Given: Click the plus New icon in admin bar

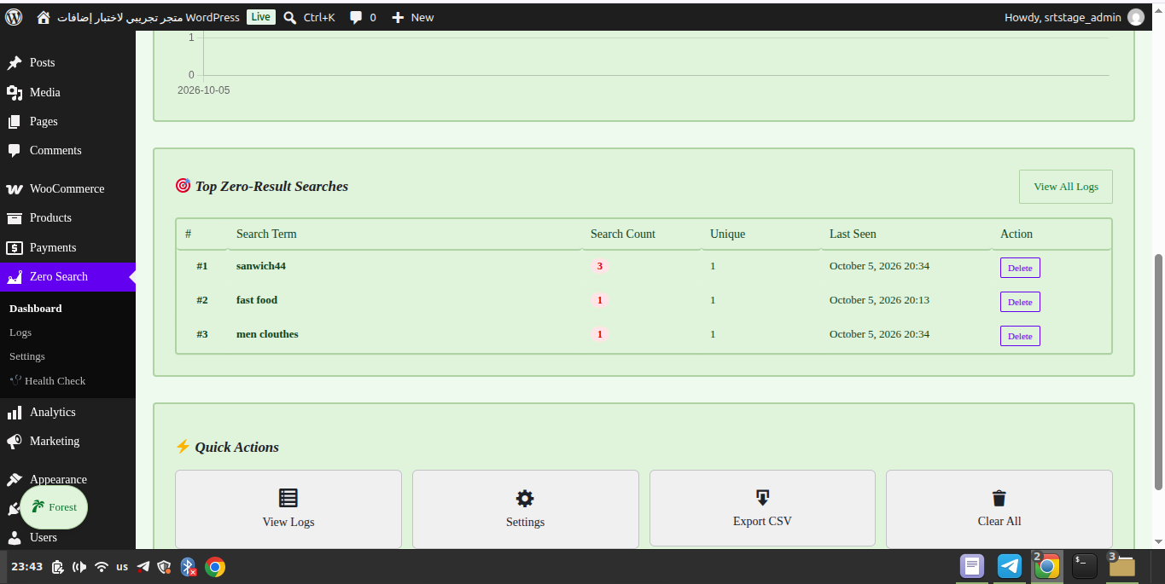Looking at the screenshot, I should (398, 17).
